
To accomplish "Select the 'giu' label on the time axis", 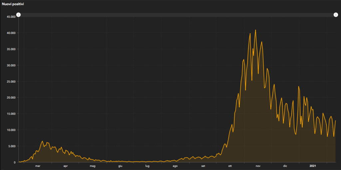I will tap(120, 166).
